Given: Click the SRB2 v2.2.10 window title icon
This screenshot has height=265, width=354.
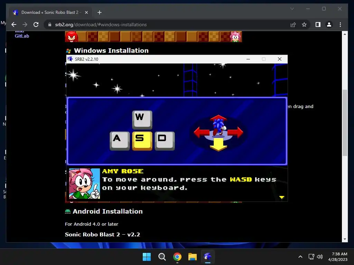Looking at the screenshot, I should pyautogui.click(x=70, y=59).
